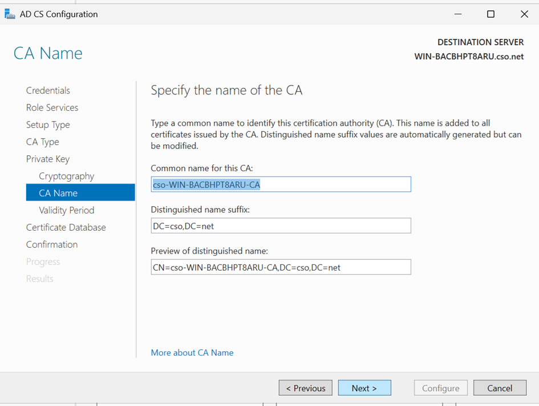Select the Private Key step
This screenshot has height=406, width=539.
(47, 159)
